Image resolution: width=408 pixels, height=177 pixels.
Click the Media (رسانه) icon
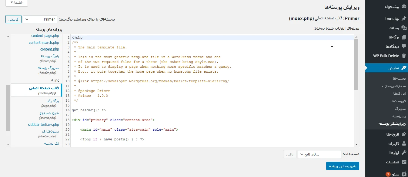click(x=403, y=28)
